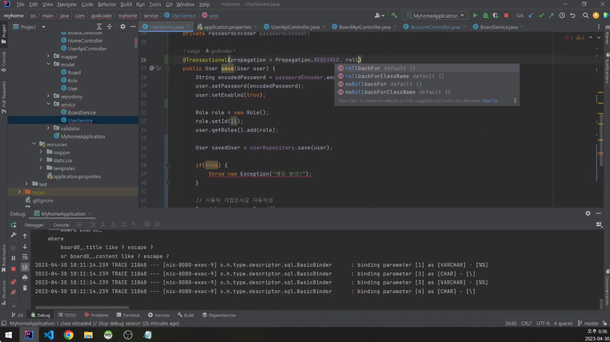View breakpoints with the red circles icon
The width and height of the screenshot is (610, 342).
[x=13, y=282]
